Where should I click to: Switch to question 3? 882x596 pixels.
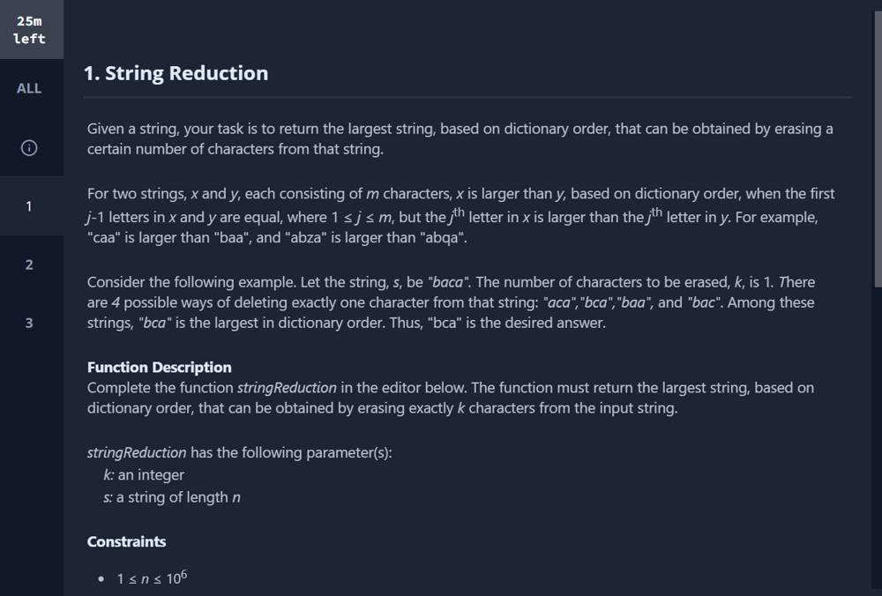pos(29,324)
